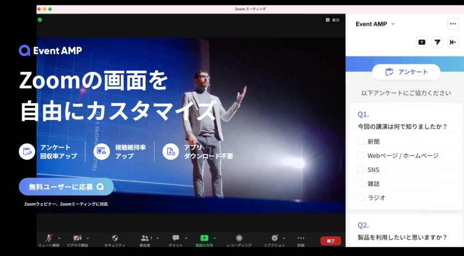
Task: Open the More details ellipsis in toolbar
Action: [301, 238]
